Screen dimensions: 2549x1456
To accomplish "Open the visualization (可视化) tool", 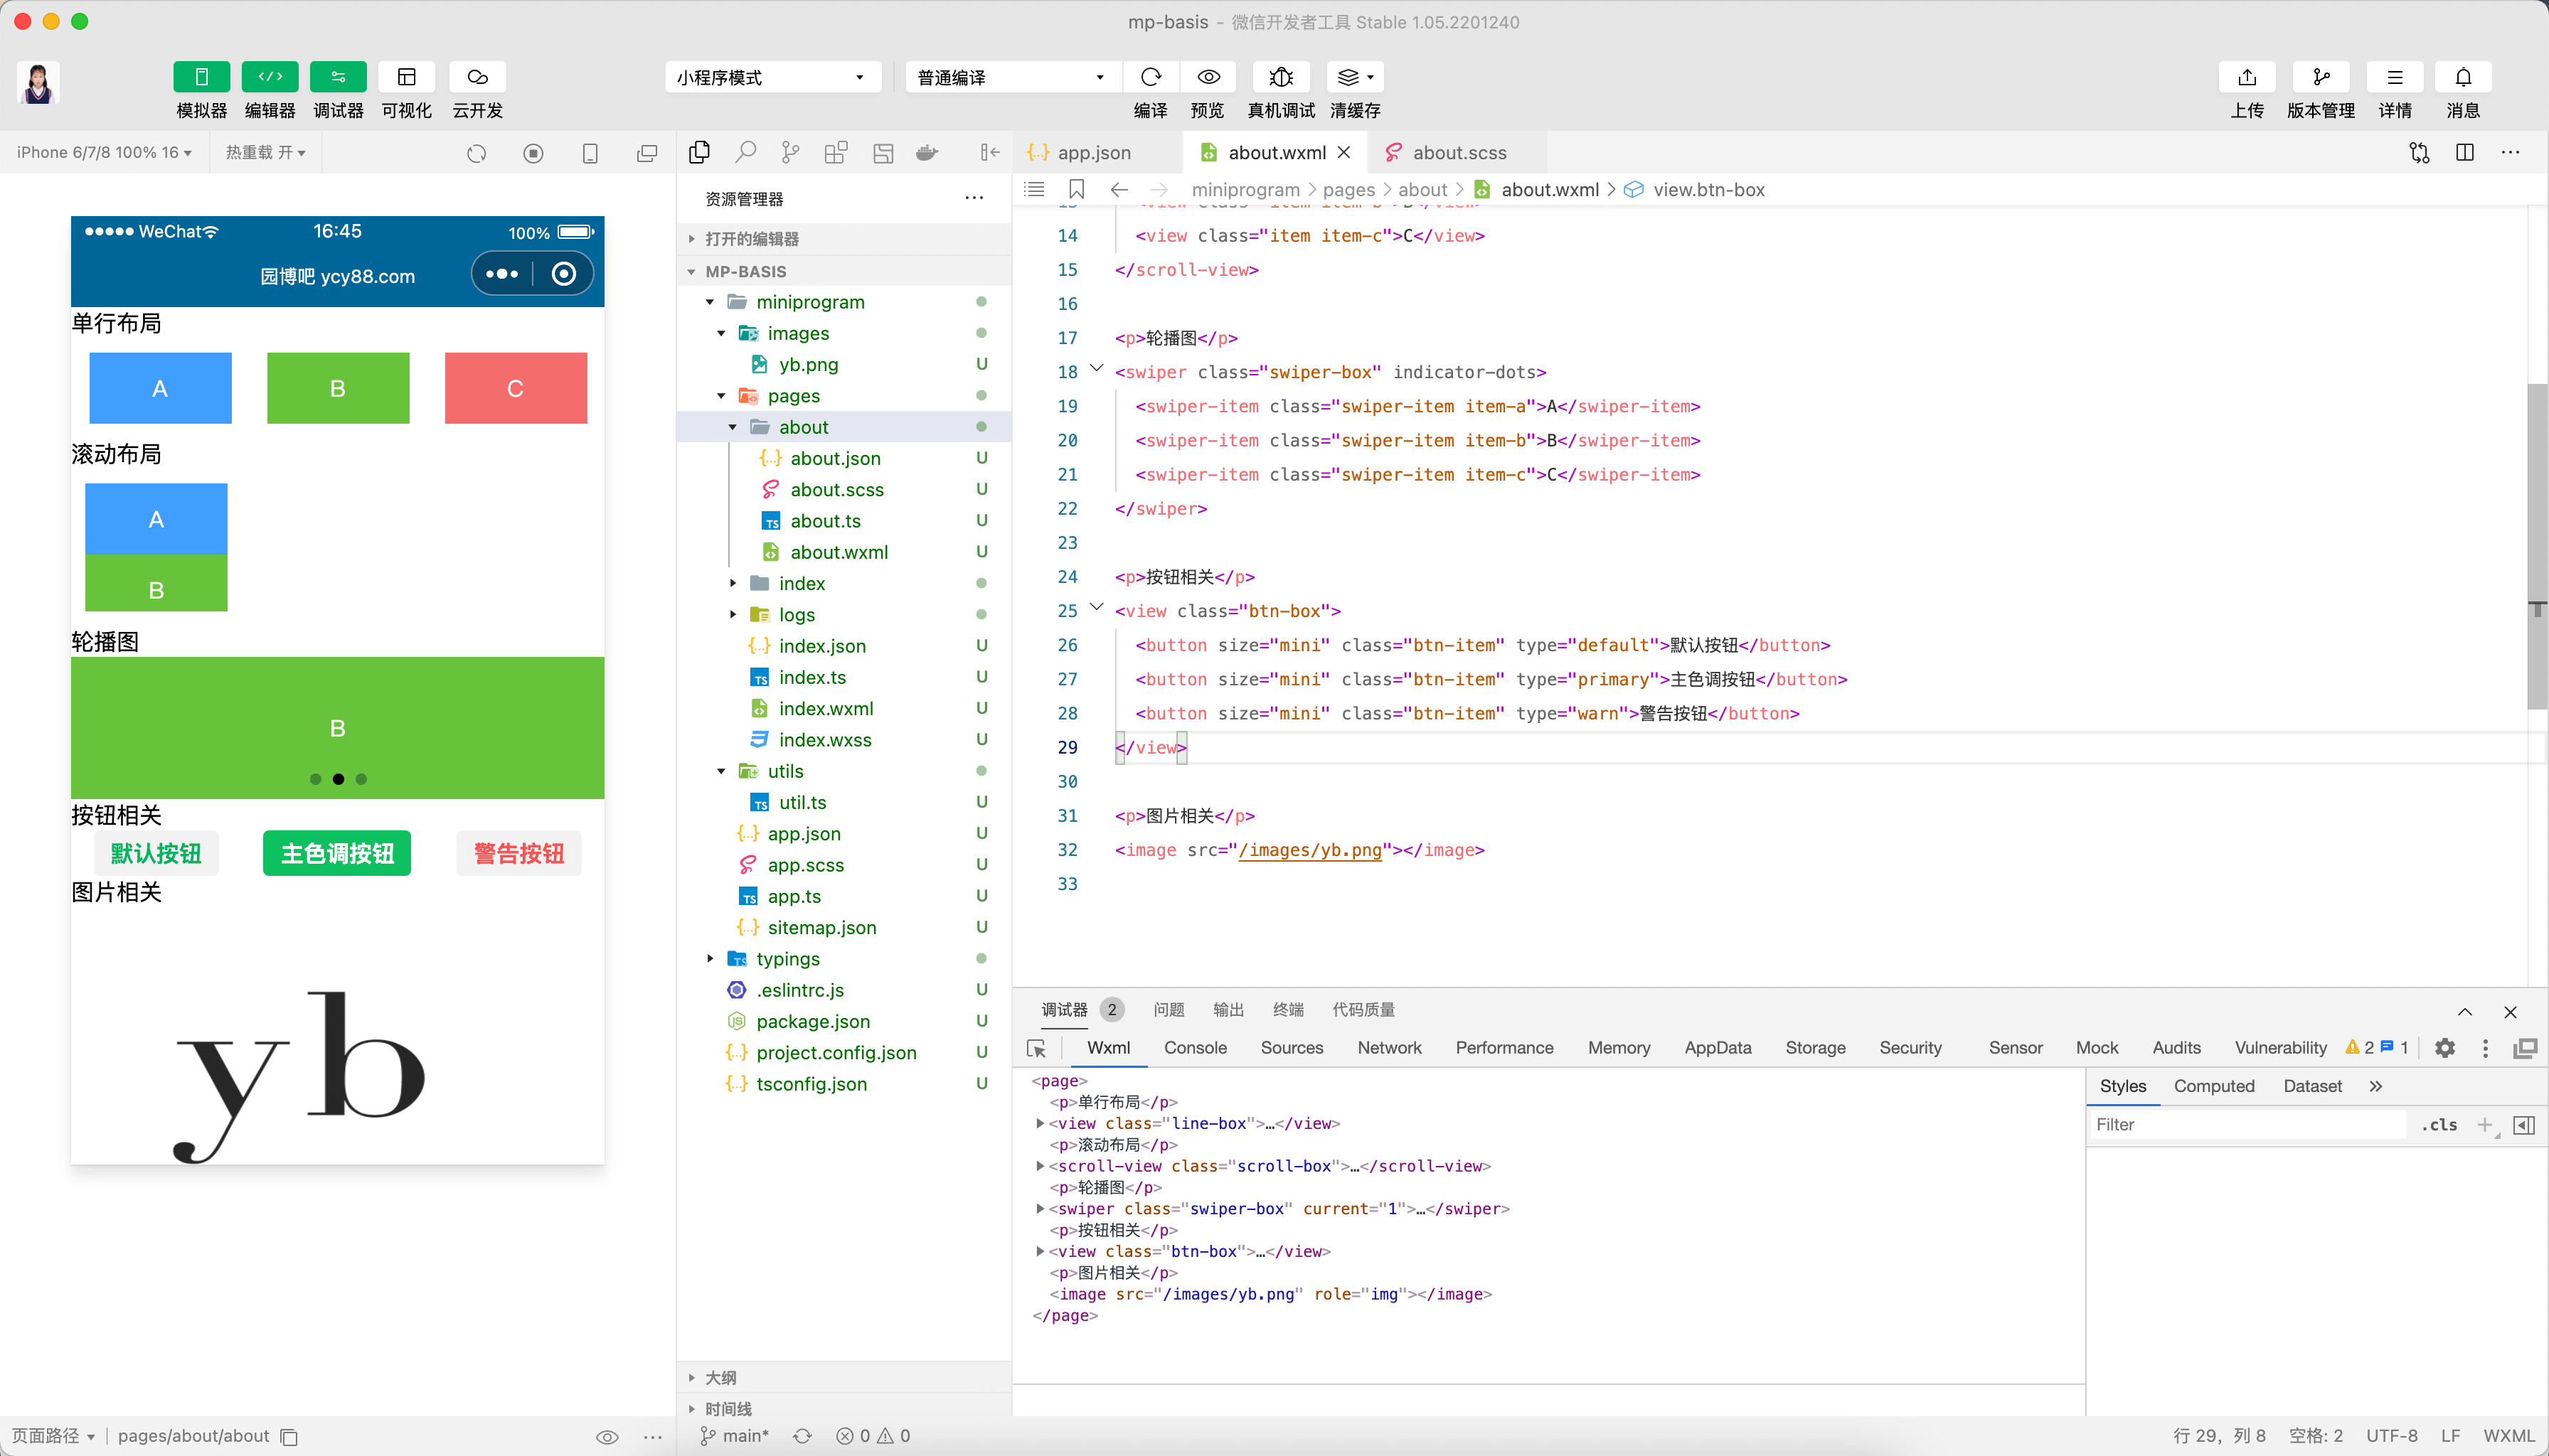I will pos(406,77).
